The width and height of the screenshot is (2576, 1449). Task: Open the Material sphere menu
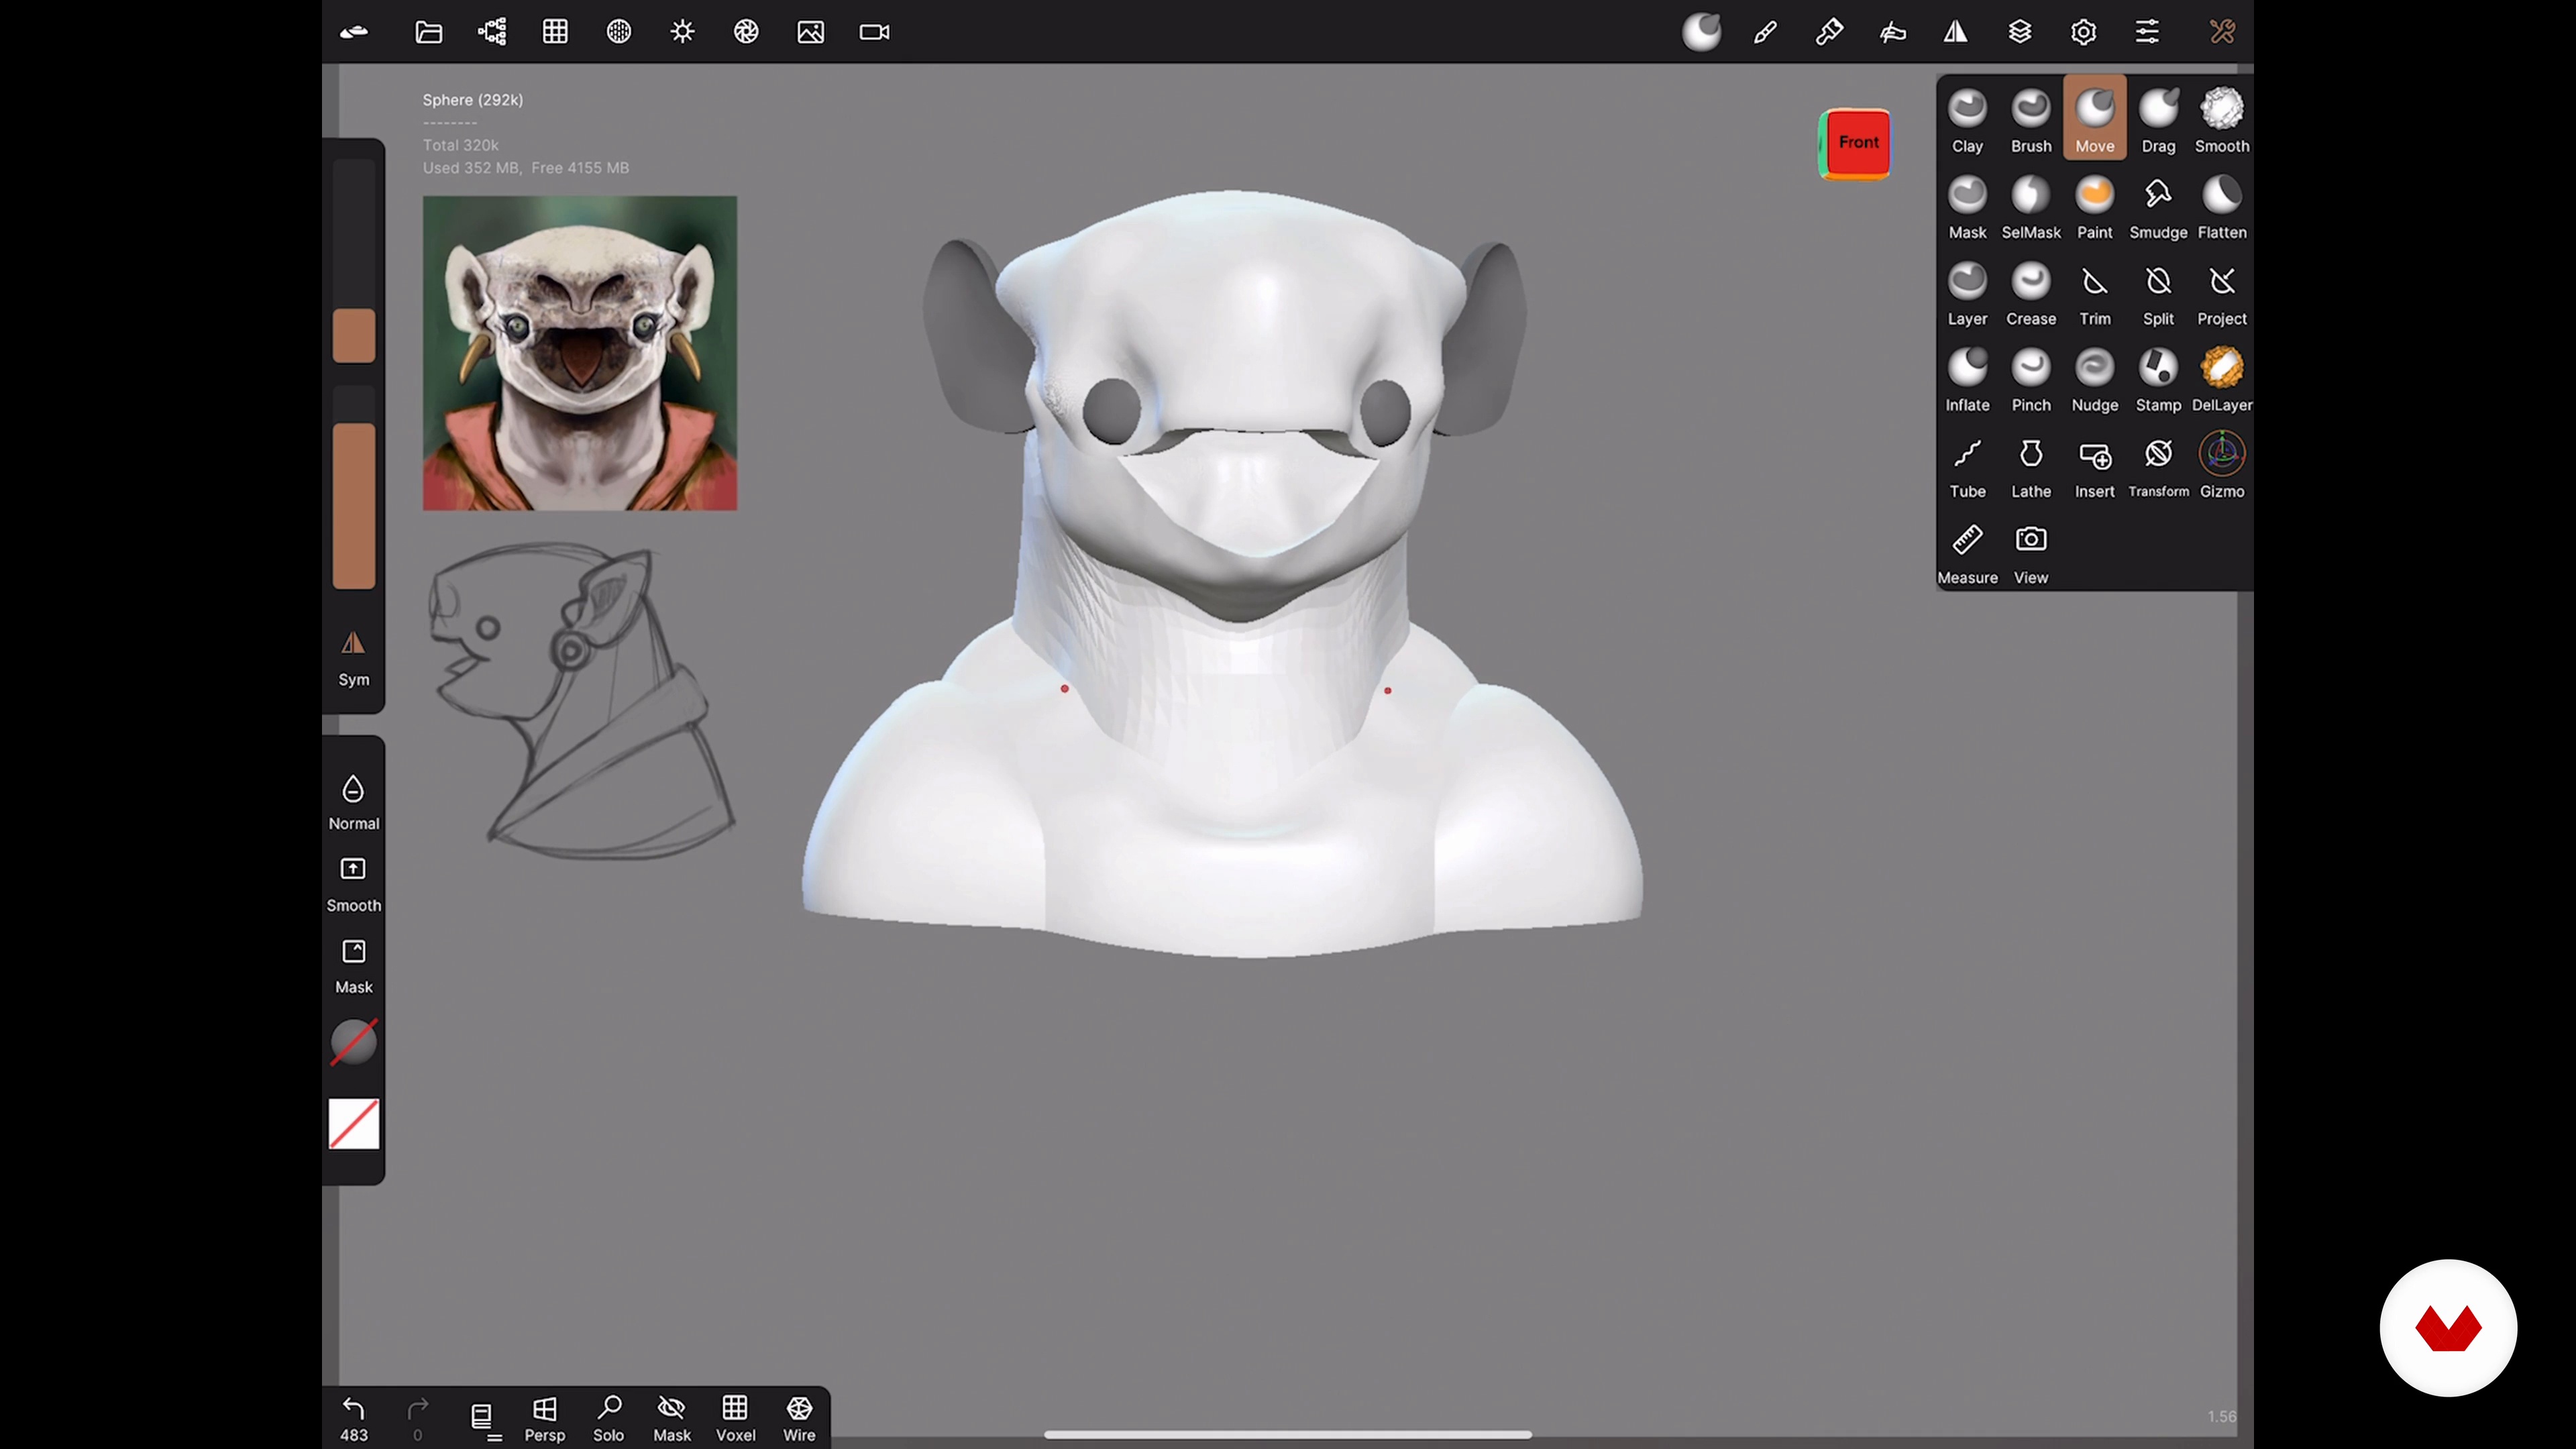coord(619,32)
